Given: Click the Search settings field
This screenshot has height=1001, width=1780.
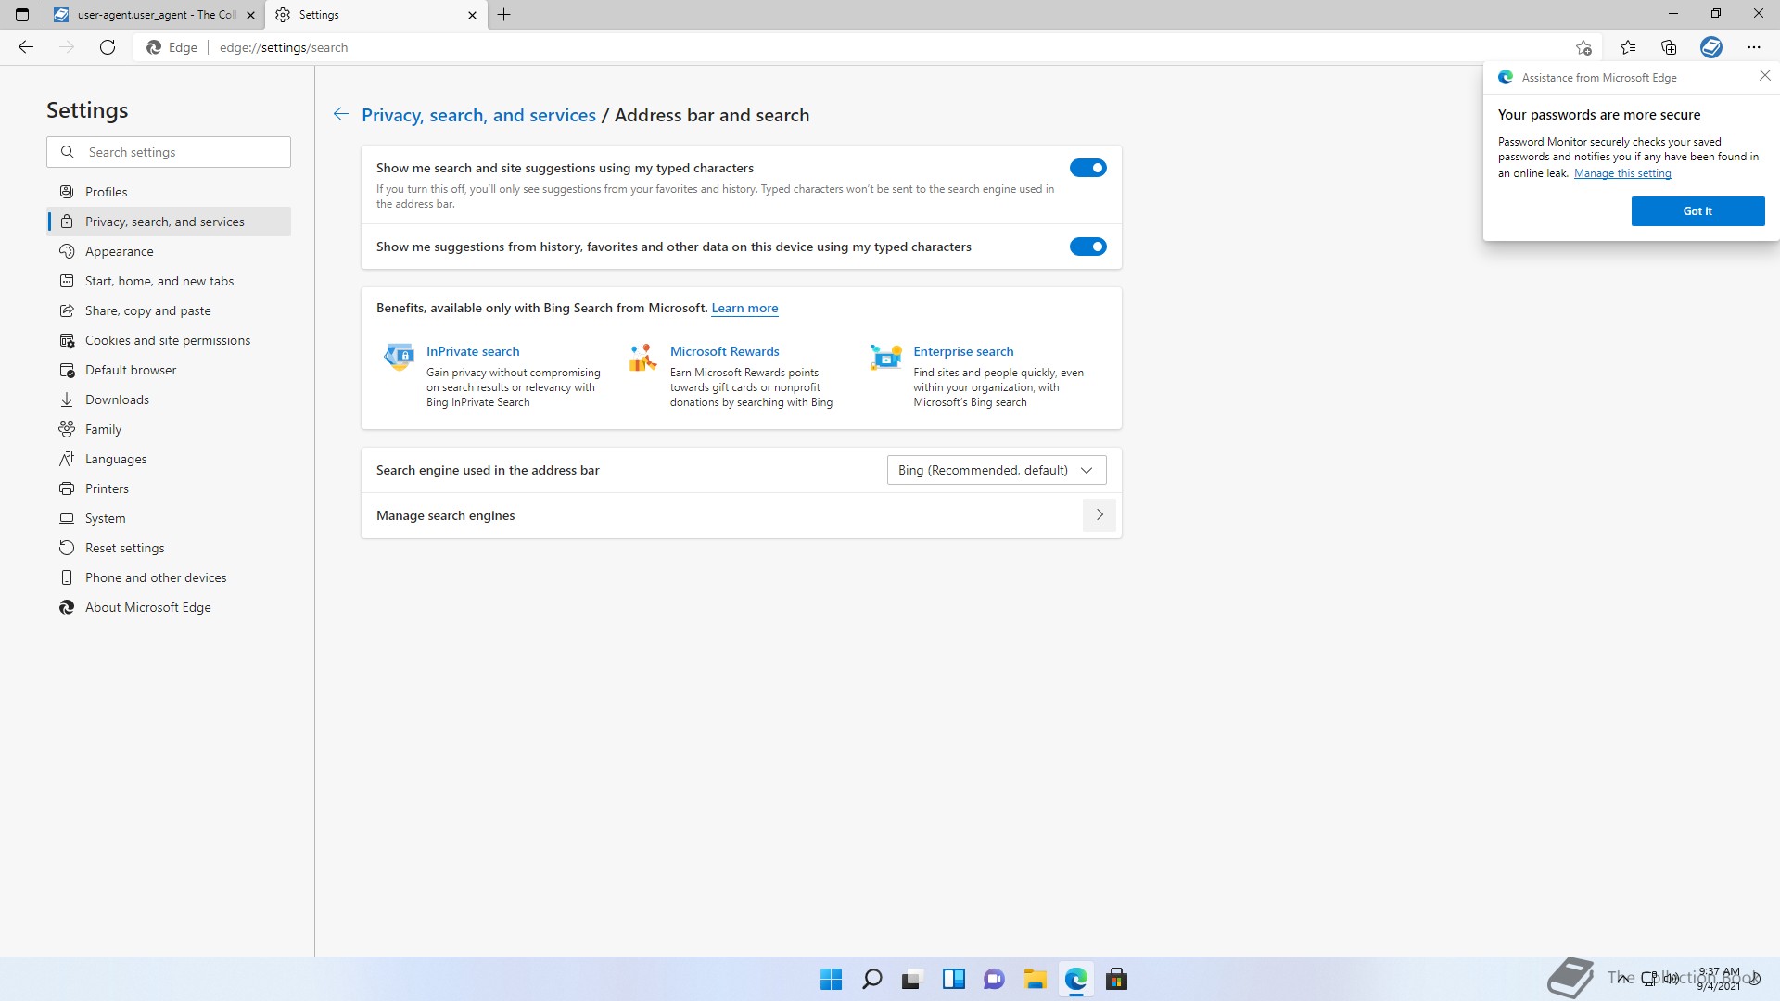Looking at the screenshot, I should coord(169,152).
